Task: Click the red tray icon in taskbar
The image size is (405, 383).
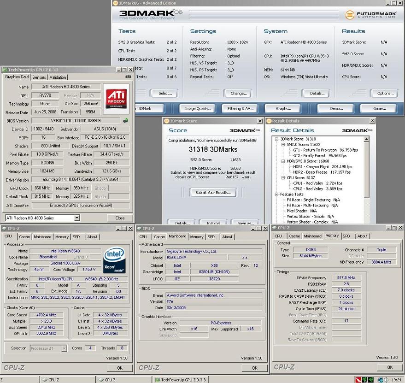Action: pos(359,380)
